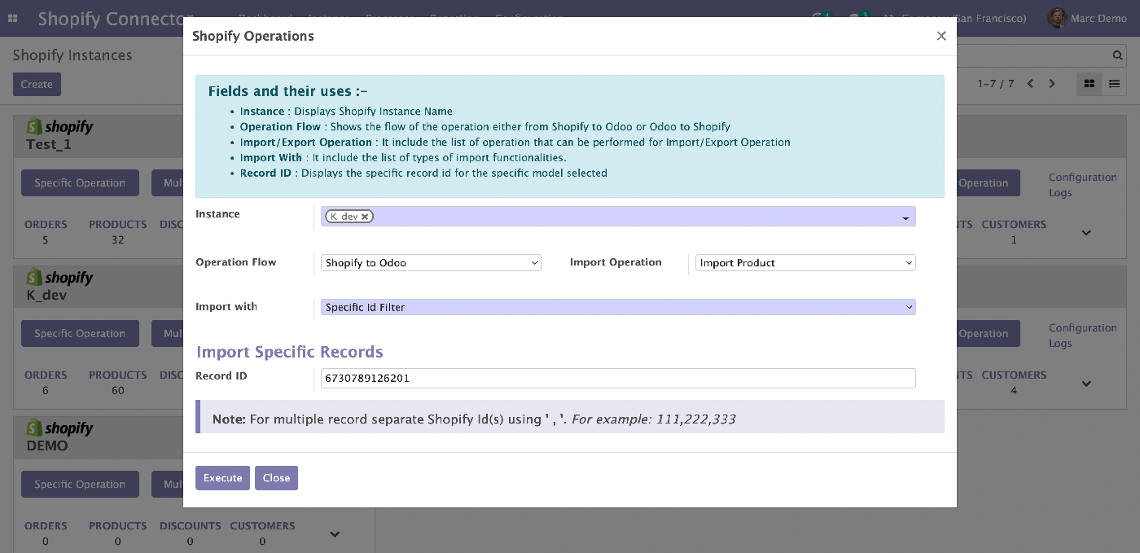
Task: Open the Instance field dropdown arrow
Action: click(905, 218)
